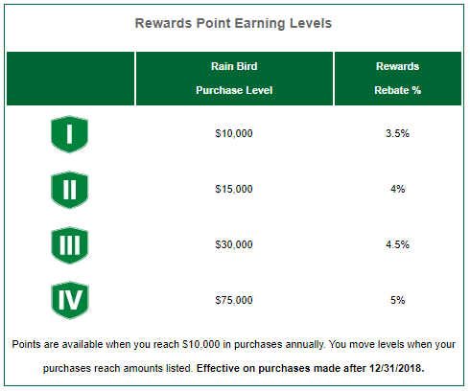The width and height of the screenshot is (470, 391).
Task: Select the Level IV shield badge
Action: click(70, 301)
